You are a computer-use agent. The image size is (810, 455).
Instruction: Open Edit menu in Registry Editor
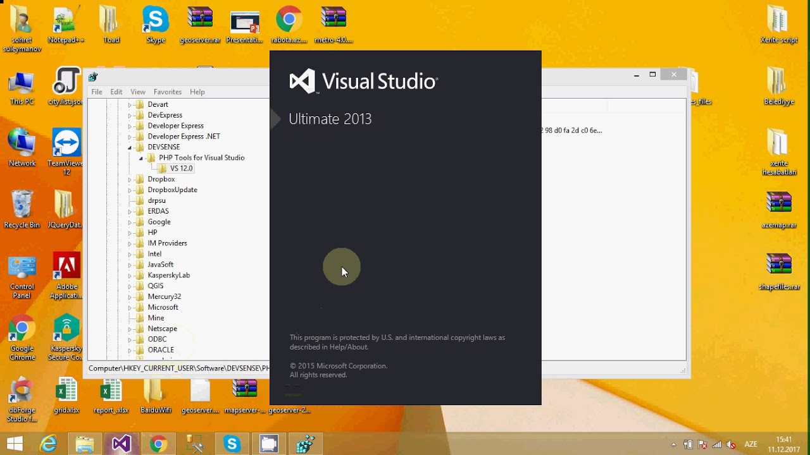tap(116, 92)
